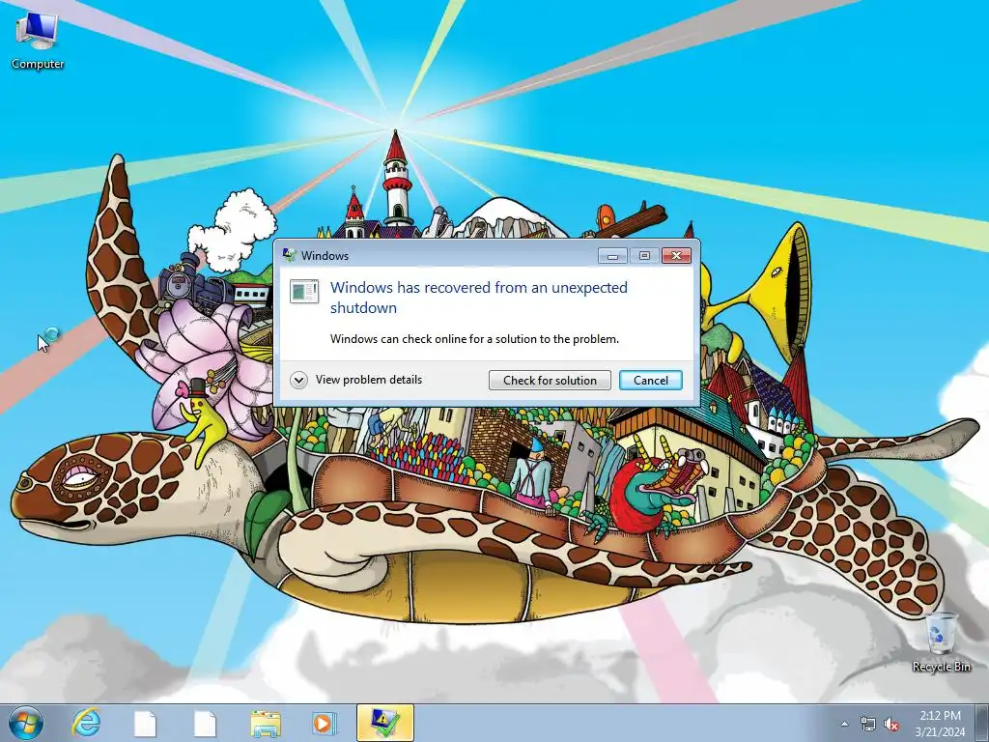Click the disabled maximize button in dialog
The image size is (989, 742).
(644, 255)
